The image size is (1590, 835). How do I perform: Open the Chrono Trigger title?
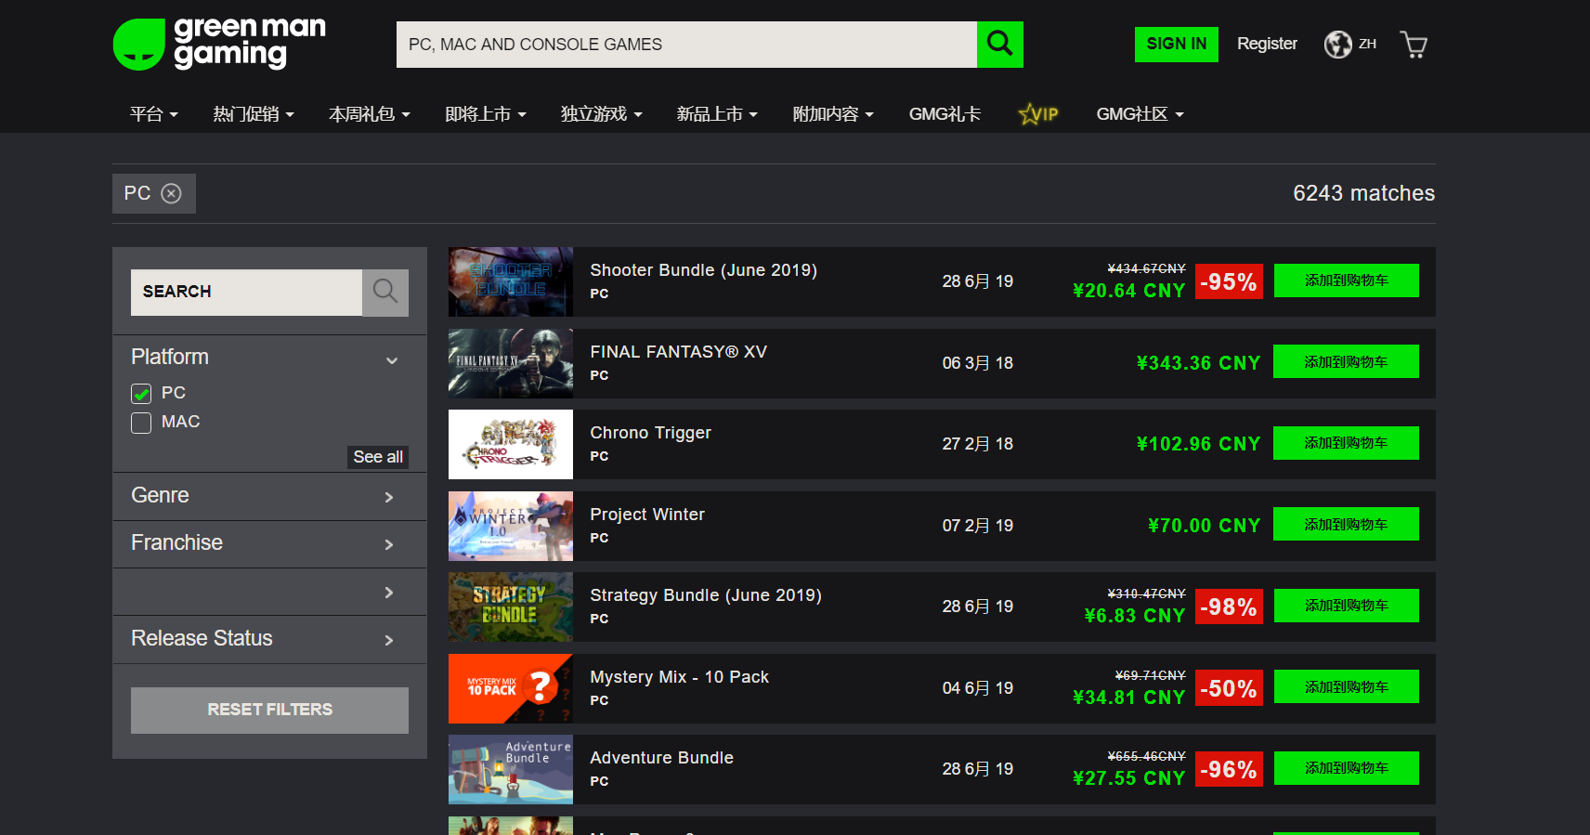[x=650, y=433]
